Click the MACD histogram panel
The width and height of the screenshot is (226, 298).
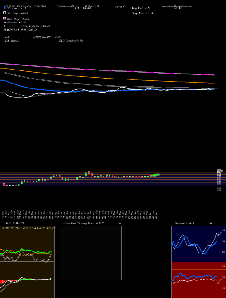pyautogui.click(x=27, y=280)
